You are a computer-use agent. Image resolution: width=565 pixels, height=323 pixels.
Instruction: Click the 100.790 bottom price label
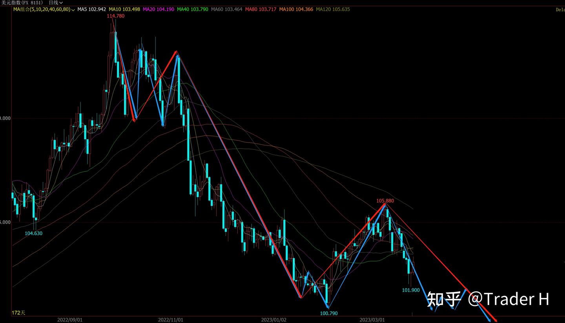pyautogui.click(x=329, y=313)
